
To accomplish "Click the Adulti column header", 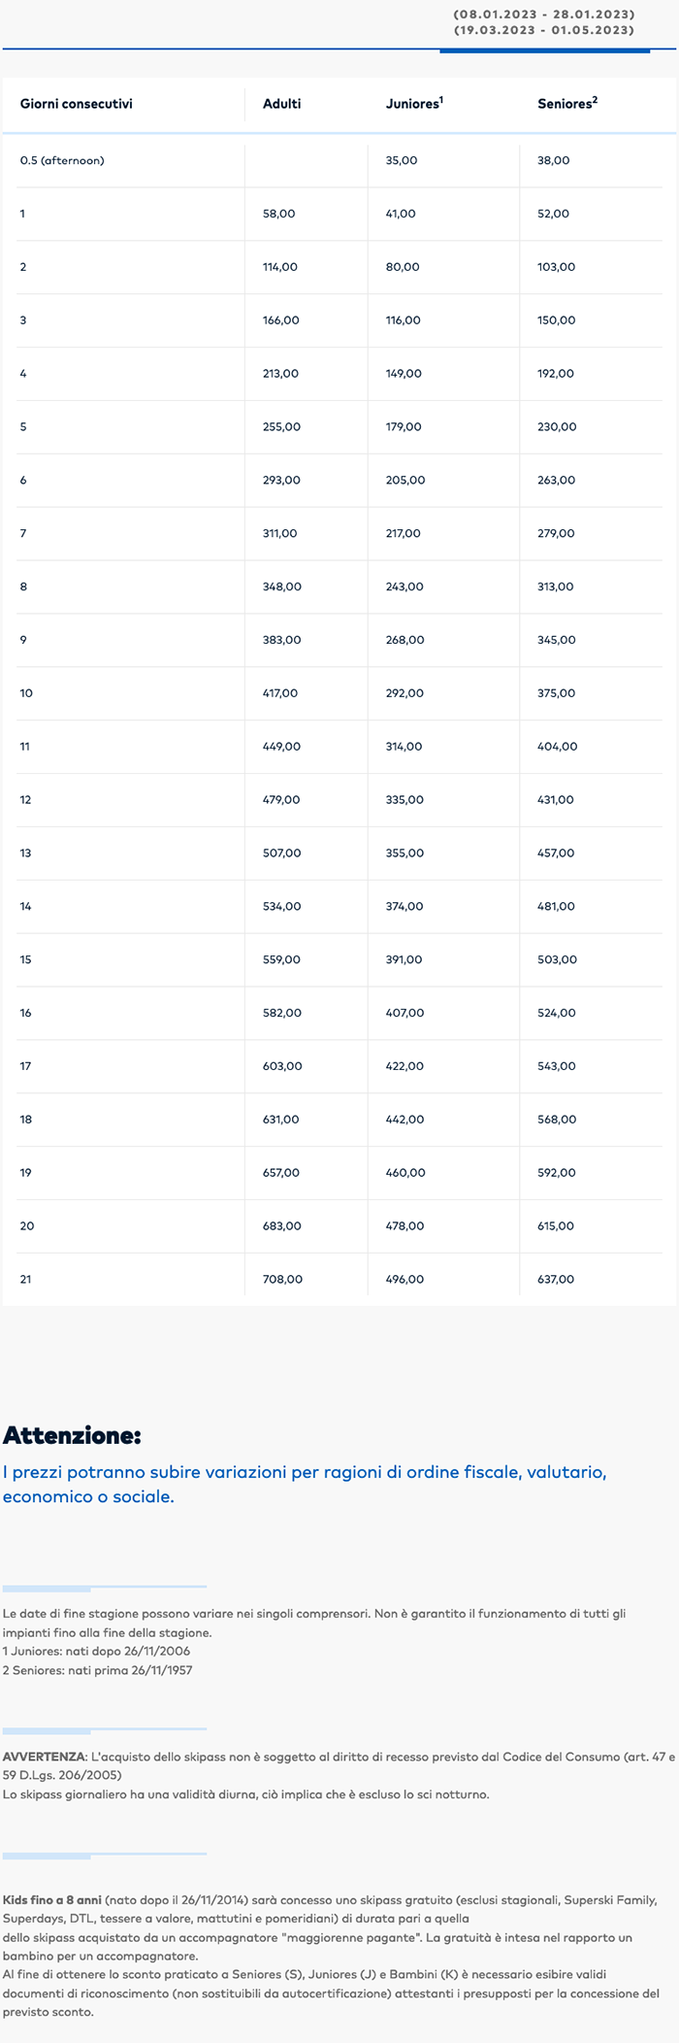I will (282, 104).
